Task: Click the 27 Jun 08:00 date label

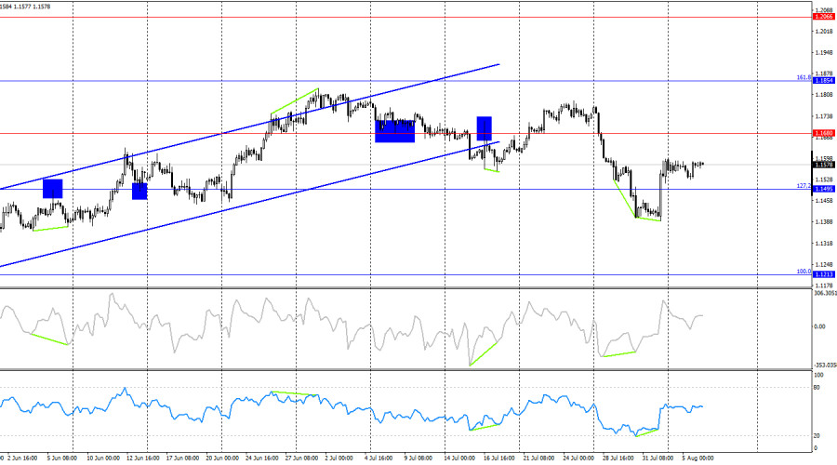Action: click(x=301, y=458)
